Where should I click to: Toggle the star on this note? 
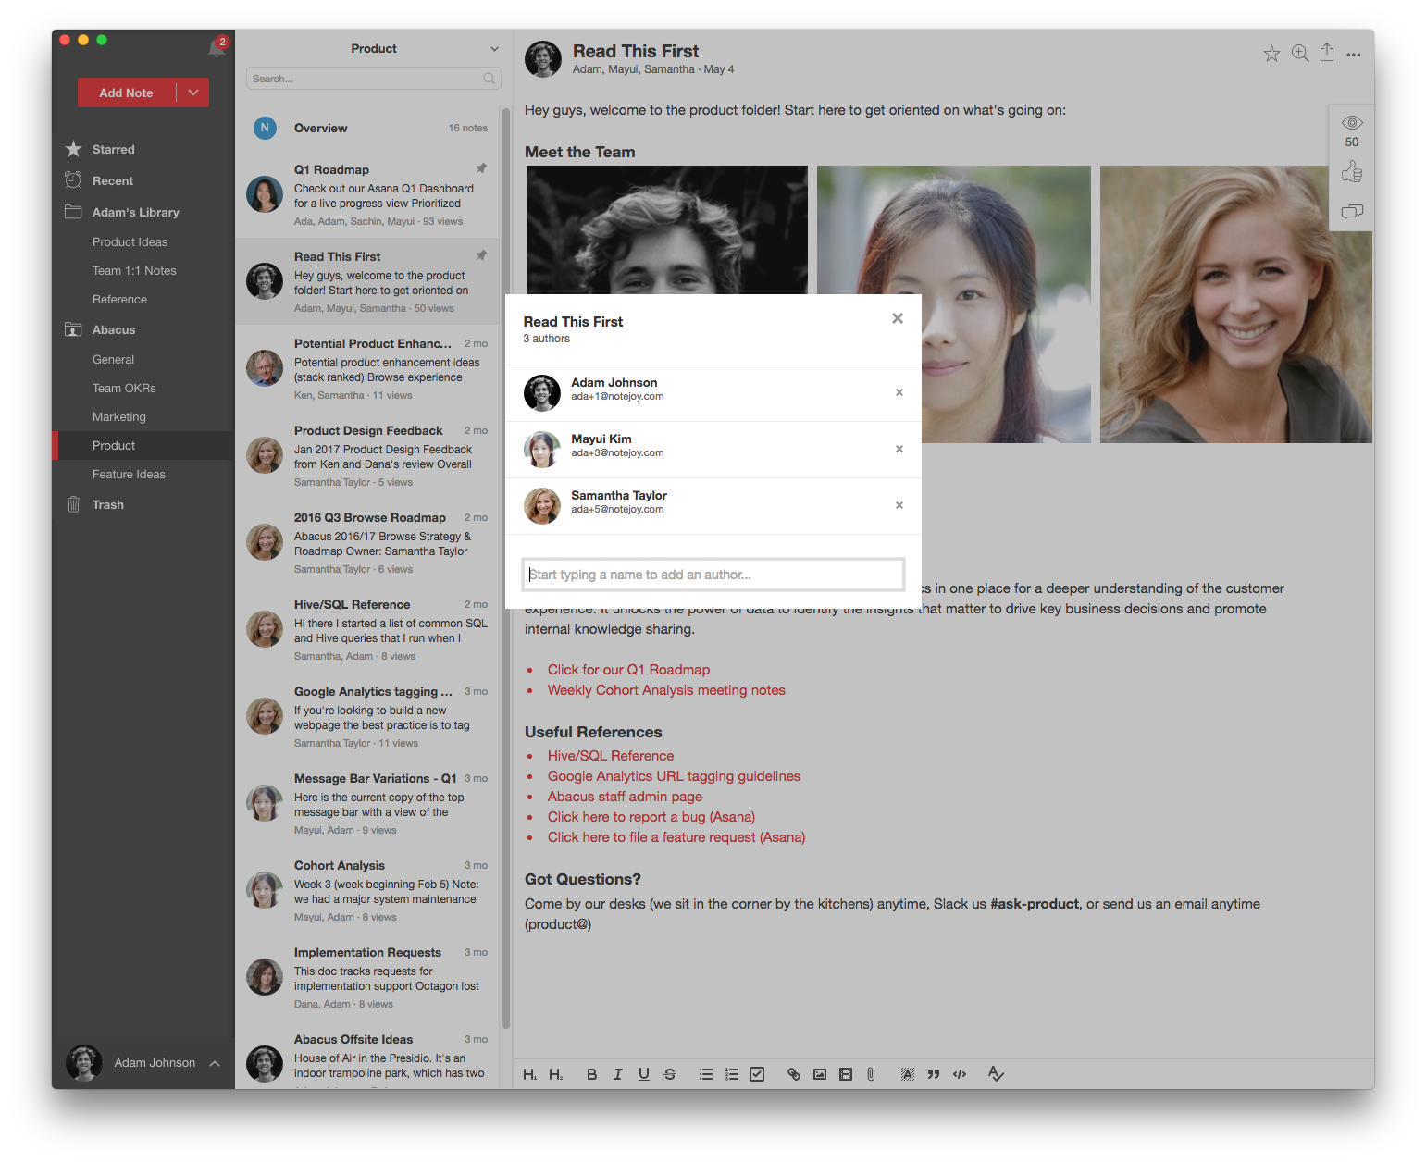click(1271, 54)
